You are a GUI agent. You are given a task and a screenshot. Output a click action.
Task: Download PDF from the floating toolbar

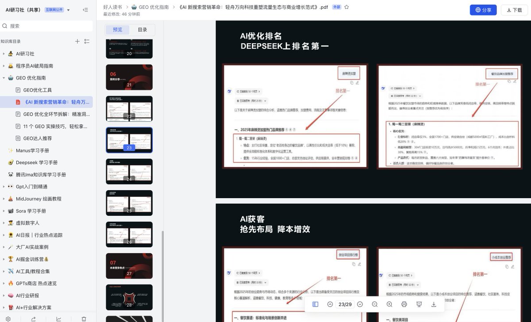click(434, 304)
